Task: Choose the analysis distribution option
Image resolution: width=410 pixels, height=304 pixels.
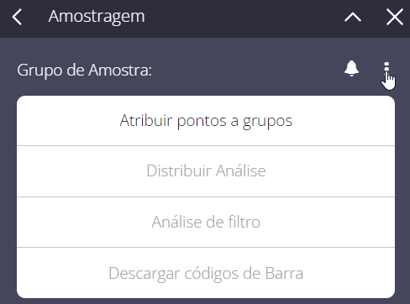Action: coord(206,171)
